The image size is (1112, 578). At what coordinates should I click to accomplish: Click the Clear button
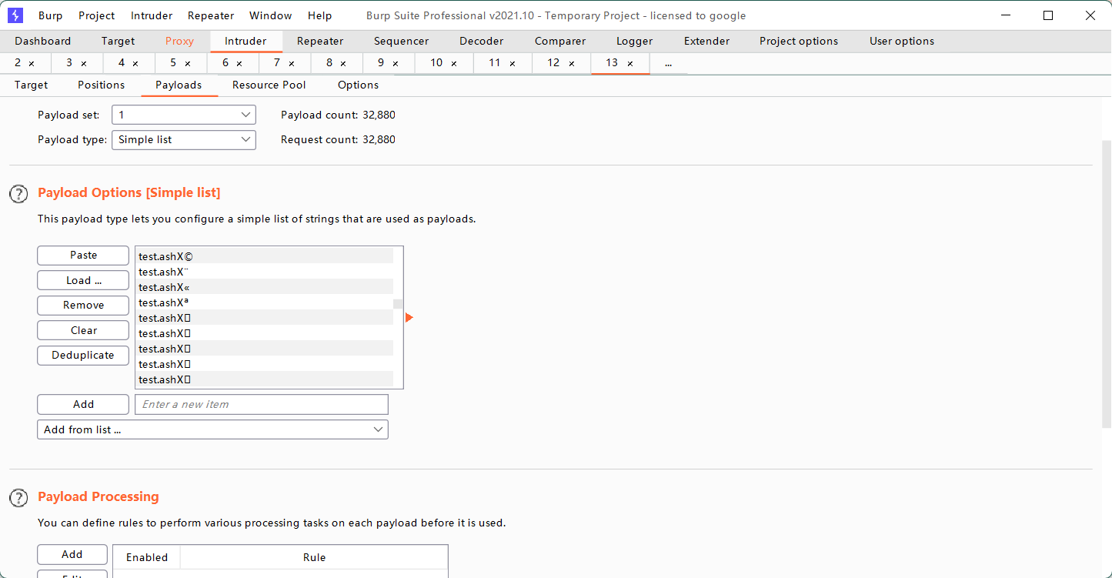click(83, 330)
